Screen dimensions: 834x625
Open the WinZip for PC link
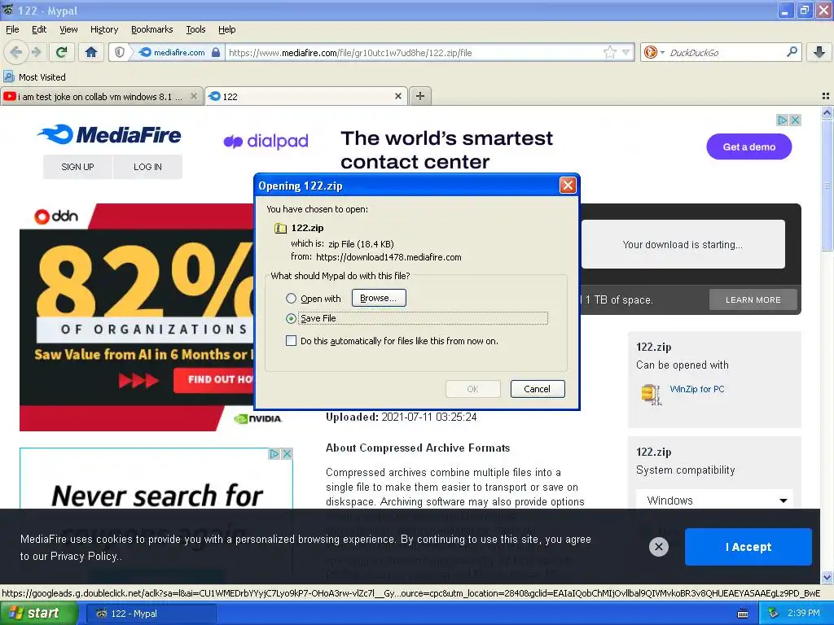[697, 389]
